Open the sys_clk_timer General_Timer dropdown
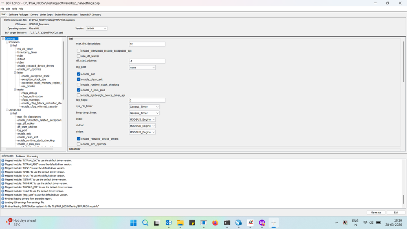 tap(144, 107)
